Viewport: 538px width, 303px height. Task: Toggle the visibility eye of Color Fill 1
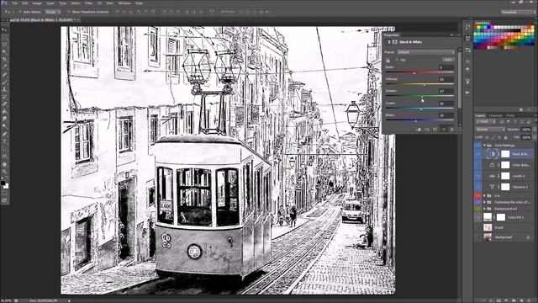coord(478,217)
